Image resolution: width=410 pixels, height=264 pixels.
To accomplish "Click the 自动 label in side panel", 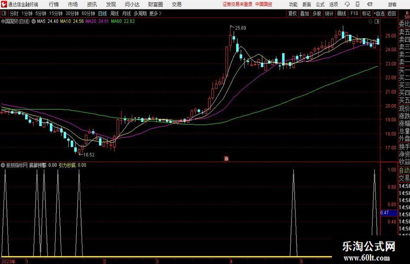I will click(x=404, y=171).
